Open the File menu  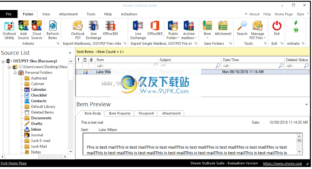click(8, 14)
